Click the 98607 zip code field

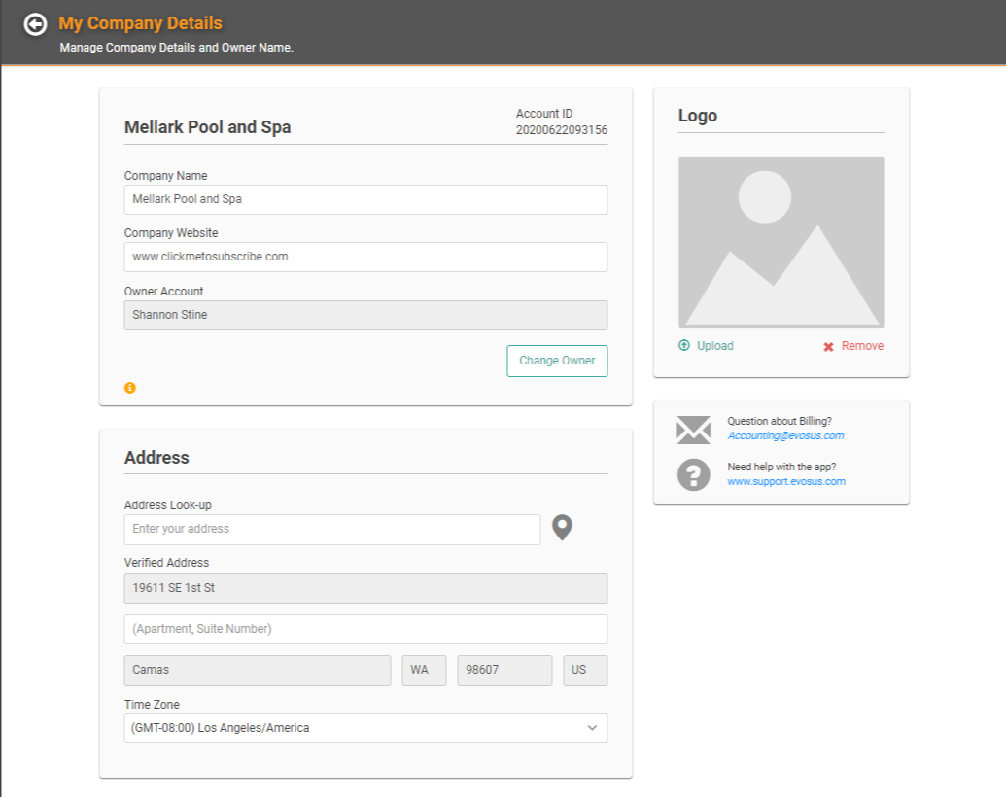pos(504,670)
